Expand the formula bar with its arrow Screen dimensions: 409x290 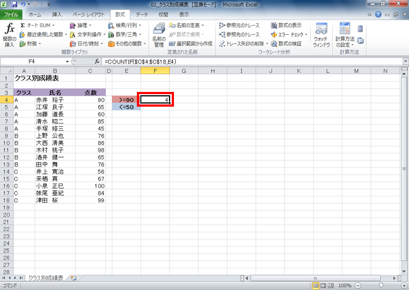405,61
